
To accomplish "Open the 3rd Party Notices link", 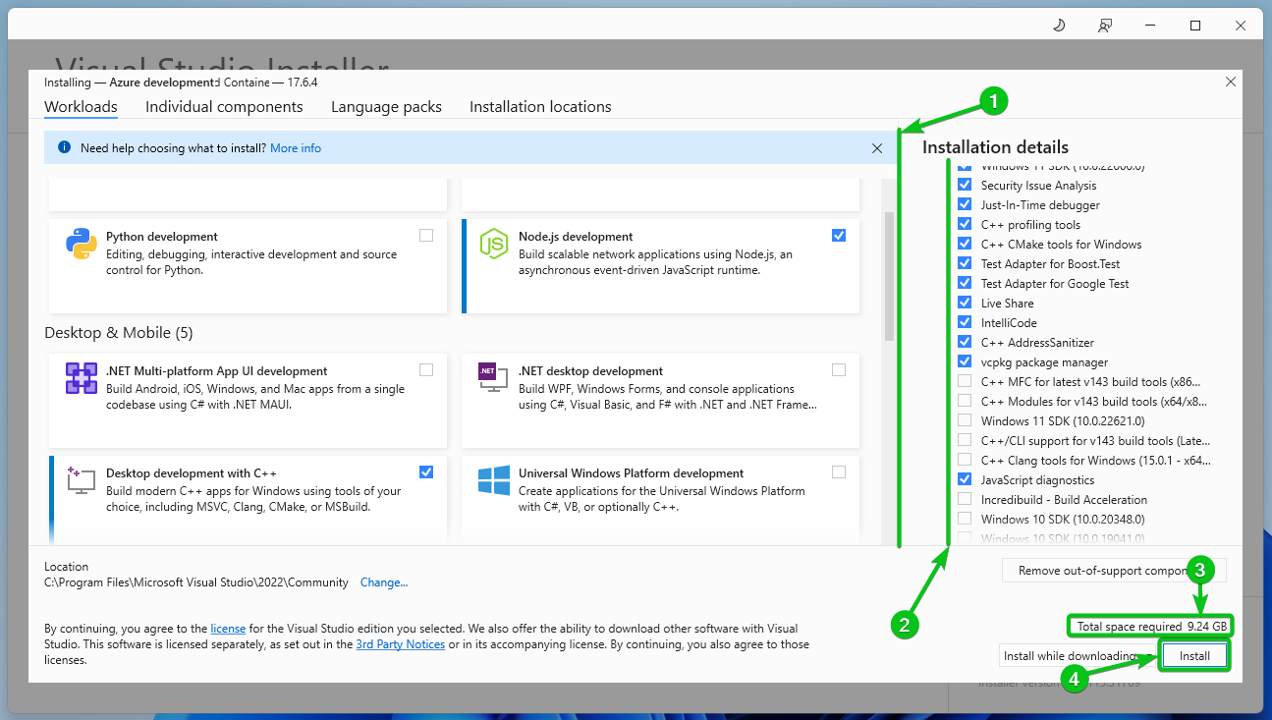I will click(401, 644).
